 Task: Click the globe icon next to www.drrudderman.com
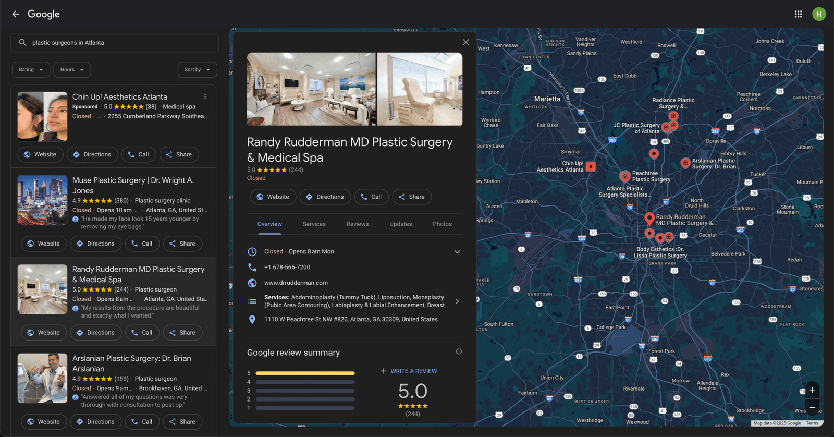252,283
